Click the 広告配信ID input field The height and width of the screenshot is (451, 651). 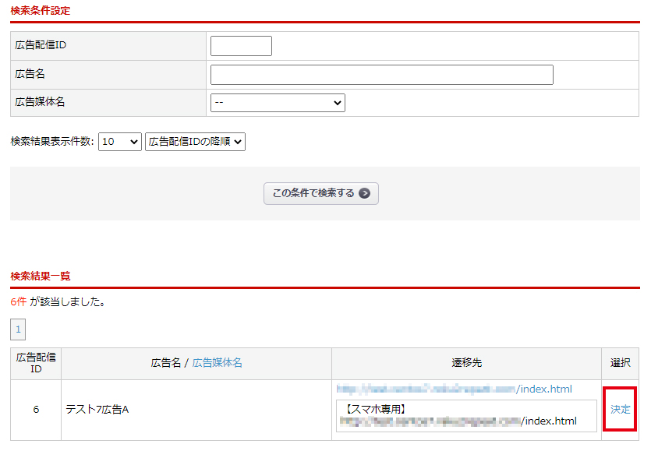[241, 46]
